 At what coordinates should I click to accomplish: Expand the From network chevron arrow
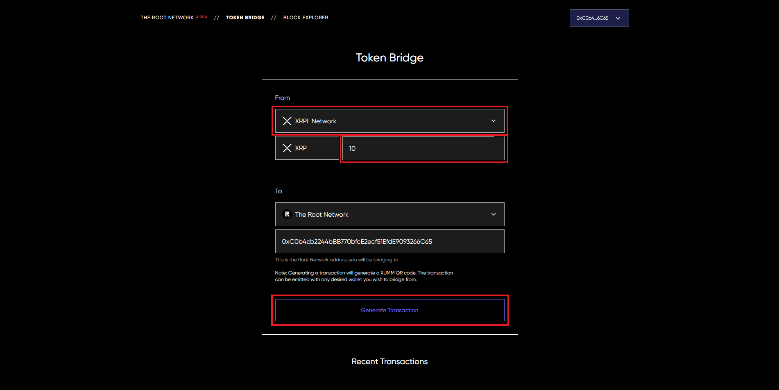[493, 121]
